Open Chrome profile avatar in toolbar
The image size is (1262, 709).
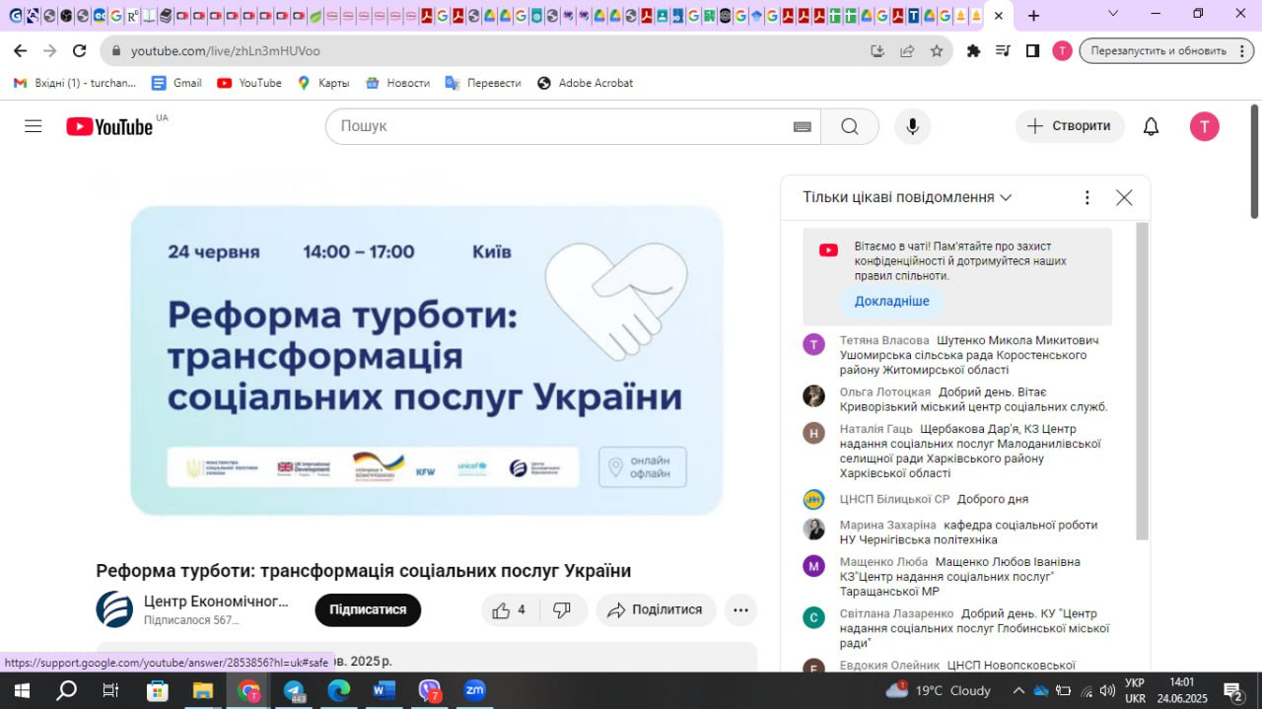click(1062, 50)
